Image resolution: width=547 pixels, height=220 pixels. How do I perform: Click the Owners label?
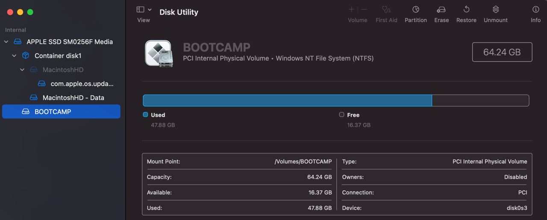pyautogui.click(x=353, y=177)
